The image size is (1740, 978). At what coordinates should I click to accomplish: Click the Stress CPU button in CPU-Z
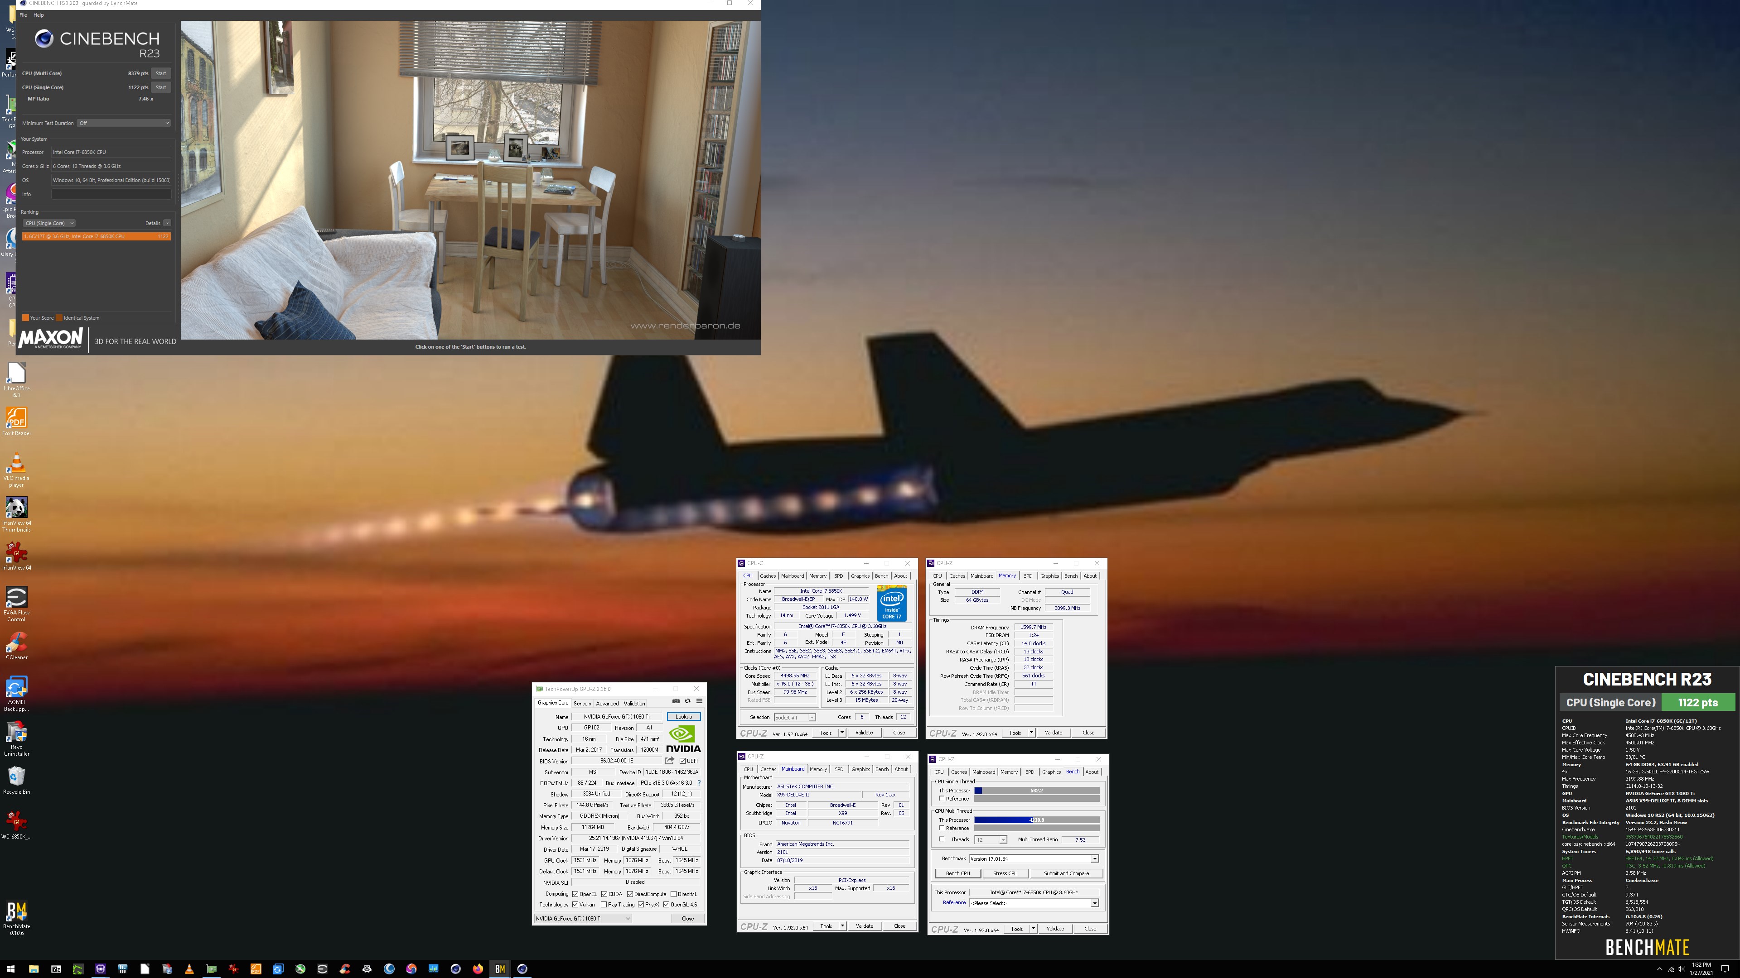click(1005, 873)
